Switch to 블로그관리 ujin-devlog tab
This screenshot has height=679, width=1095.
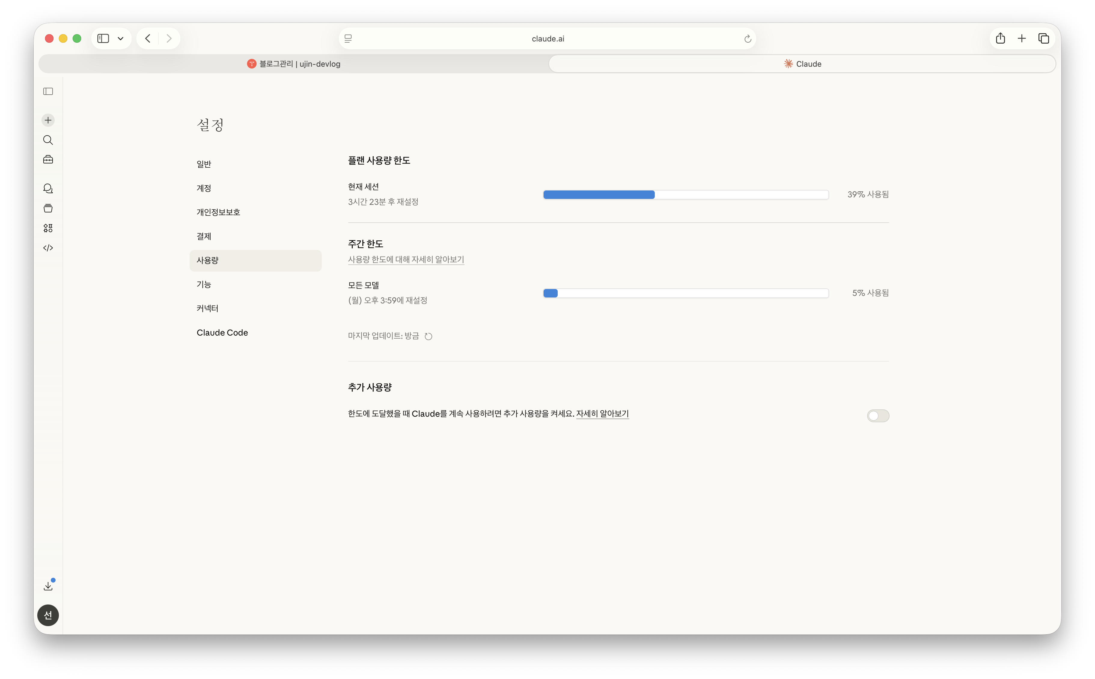pyautogui.click(x=294, y=64)
